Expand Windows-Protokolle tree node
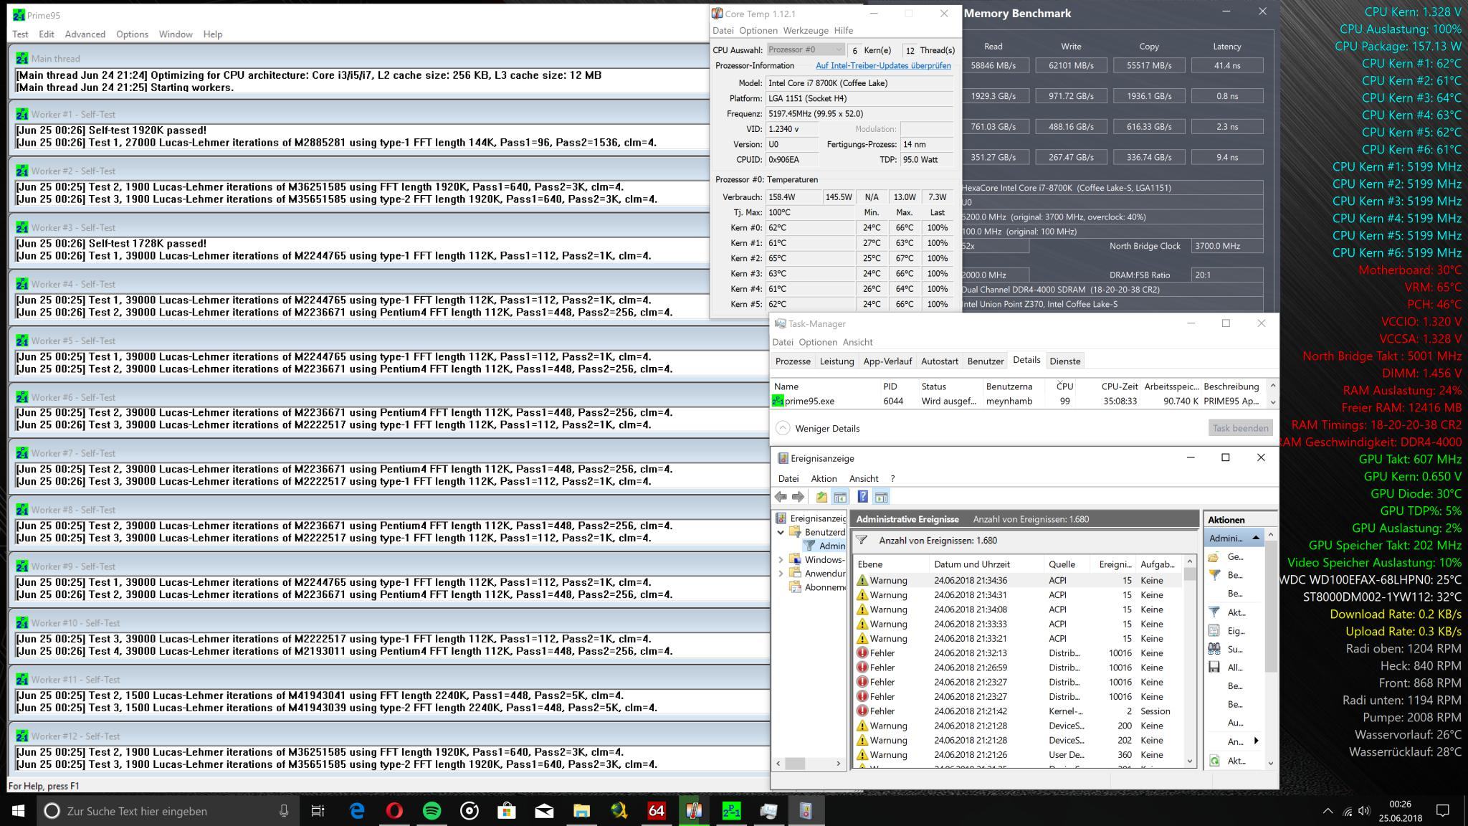 click(781, 559)
